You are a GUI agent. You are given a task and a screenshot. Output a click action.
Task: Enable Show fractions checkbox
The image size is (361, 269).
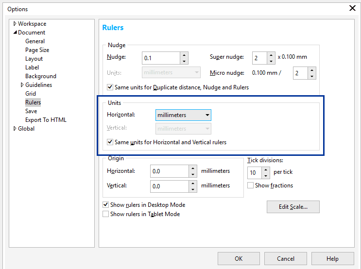[251, 185]
